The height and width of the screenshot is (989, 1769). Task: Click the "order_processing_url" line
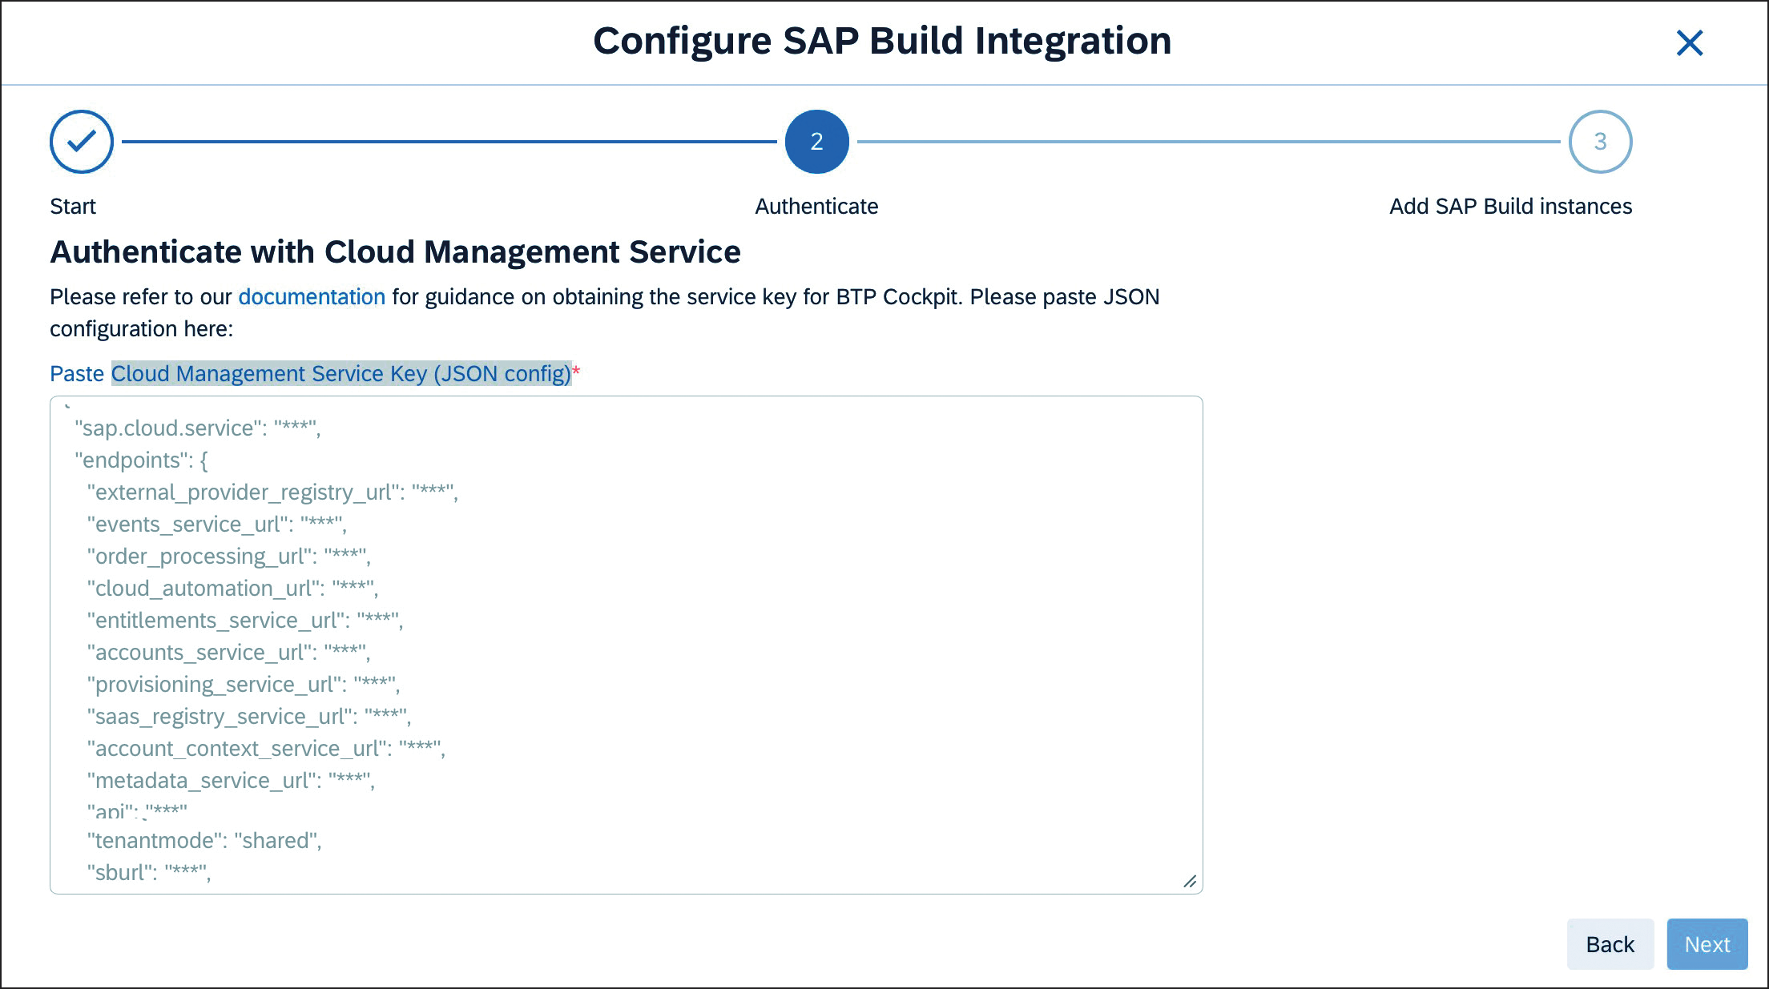228,557
